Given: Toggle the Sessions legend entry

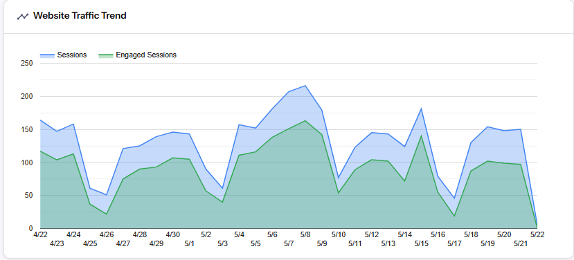Looking at the screenshot, I should 63,55.
